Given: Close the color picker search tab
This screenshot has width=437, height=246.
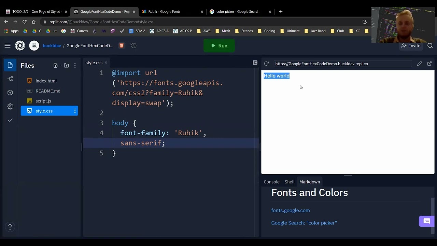Looking at the screenshot, I should pyautogui.click(x=270, y=12).
